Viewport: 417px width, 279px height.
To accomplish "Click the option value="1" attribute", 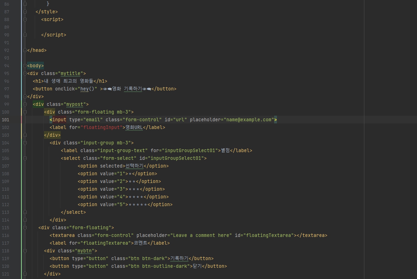I will 112,173.
